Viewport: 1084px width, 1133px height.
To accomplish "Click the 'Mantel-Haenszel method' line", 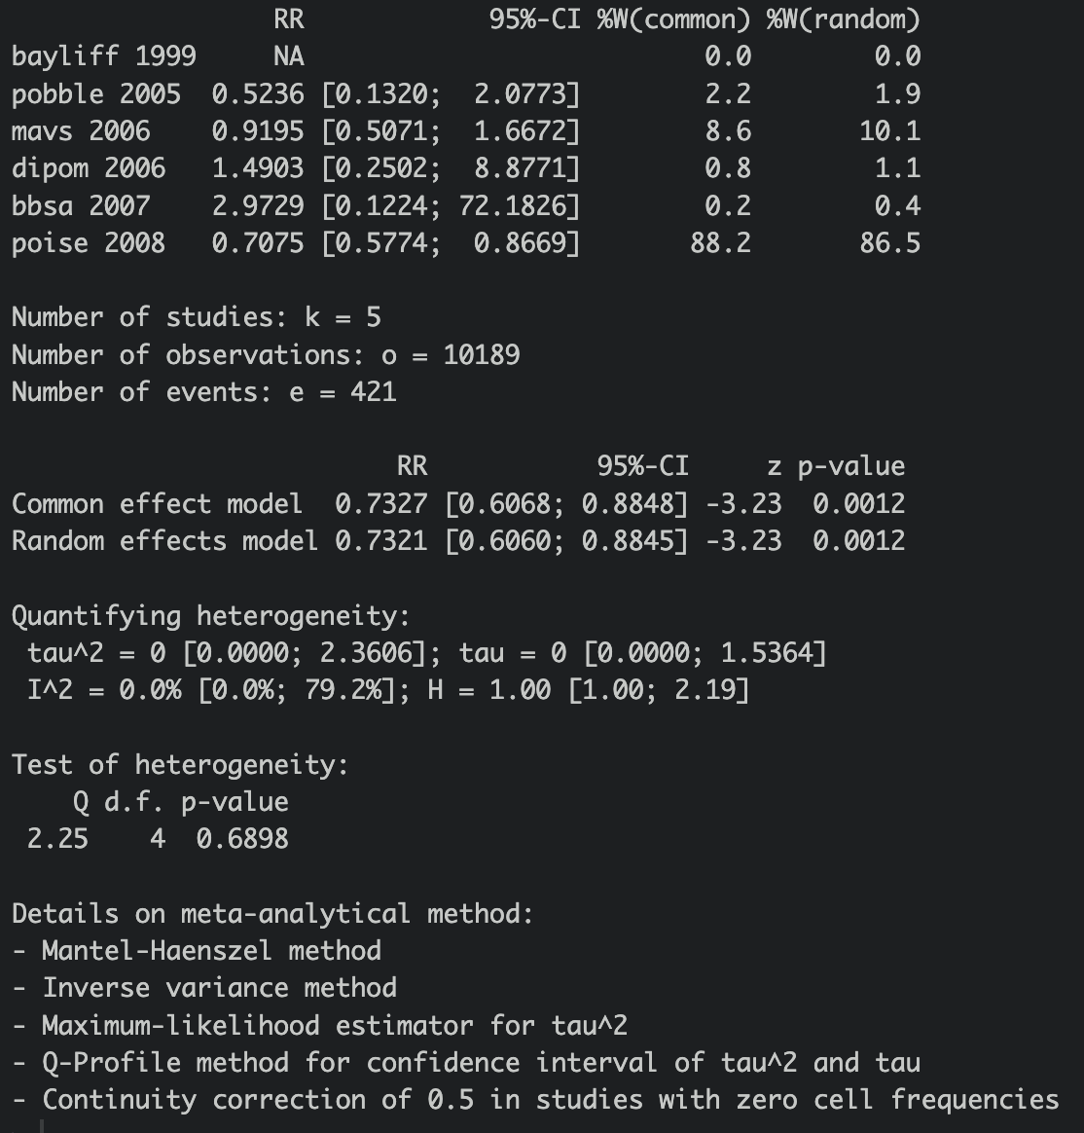I will 197,951.
